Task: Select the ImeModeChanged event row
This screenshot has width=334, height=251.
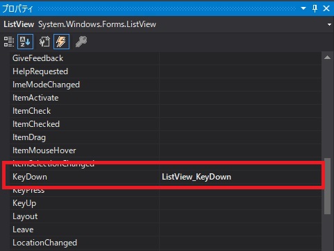Action: point(165,85)
